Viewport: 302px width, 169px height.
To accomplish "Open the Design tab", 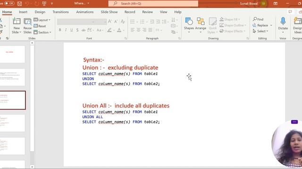I will pos(40,12).
